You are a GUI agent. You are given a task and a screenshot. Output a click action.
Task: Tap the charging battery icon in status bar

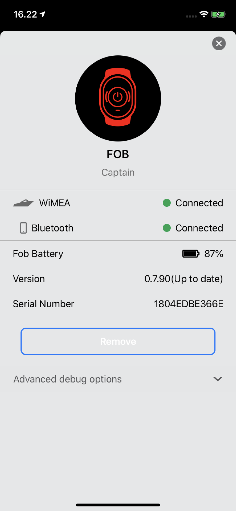click(218, 14)
